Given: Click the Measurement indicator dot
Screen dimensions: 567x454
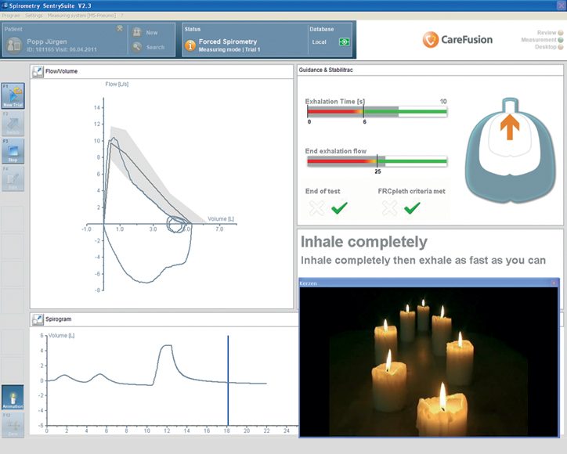Looking at the screenshot, I should (561, 40).
